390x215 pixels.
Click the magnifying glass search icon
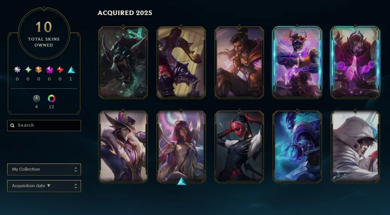point(12,126)
